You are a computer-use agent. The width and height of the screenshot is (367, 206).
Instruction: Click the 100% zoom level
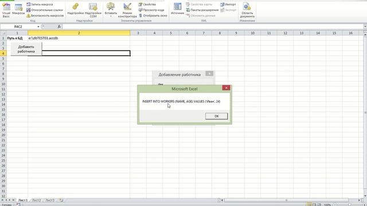[x=327, y=205]
